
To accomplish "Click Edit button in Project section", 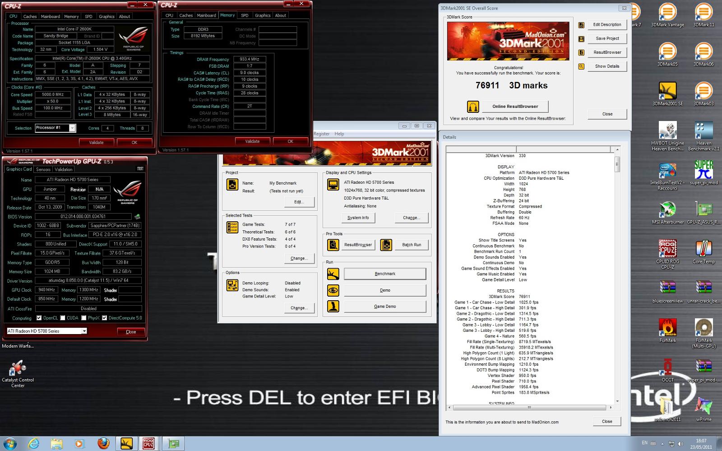I will [x=299, y=202].
